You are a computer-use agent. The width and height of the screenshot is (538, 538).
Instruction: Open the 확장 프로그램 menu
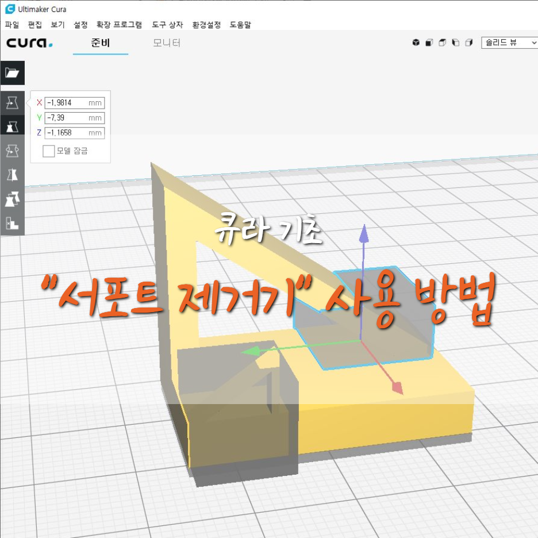[119, 25]
